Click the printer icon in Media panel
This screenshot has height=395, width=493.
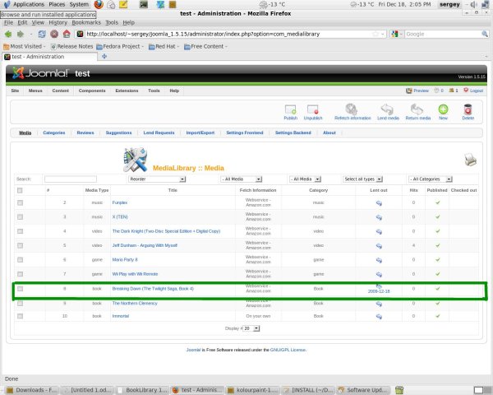(470, 160)
